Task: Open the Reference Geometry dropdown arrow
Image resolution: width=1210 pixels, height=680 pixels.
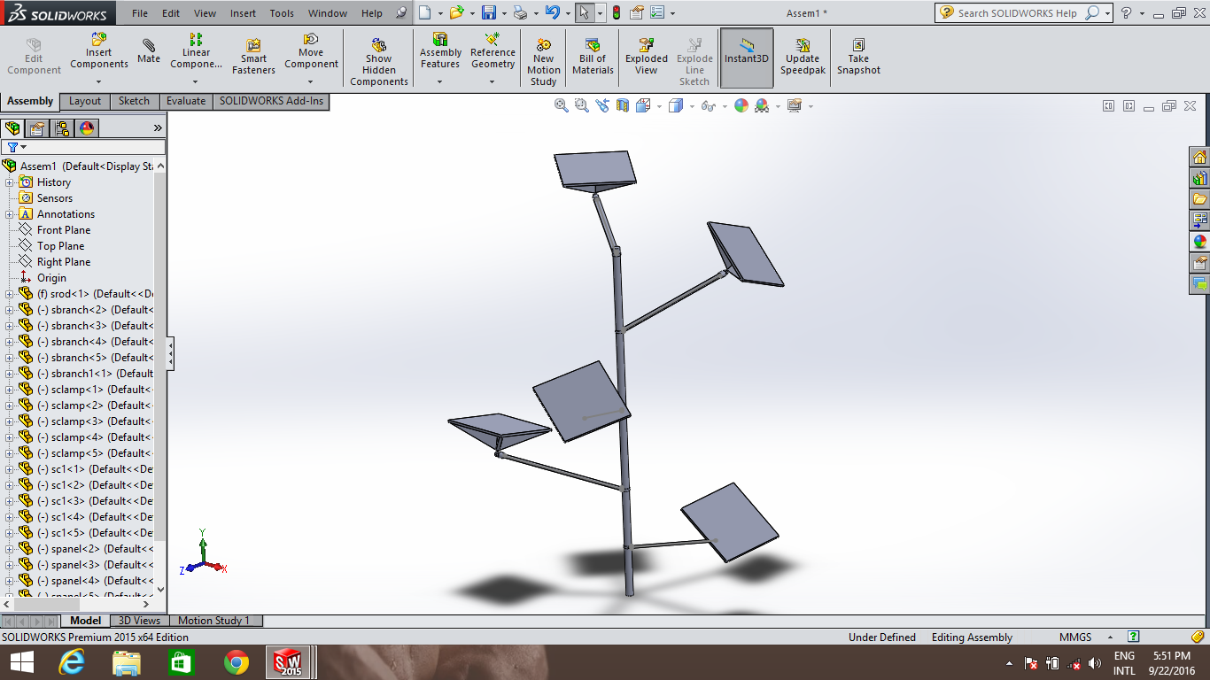Action: point(493,82)
